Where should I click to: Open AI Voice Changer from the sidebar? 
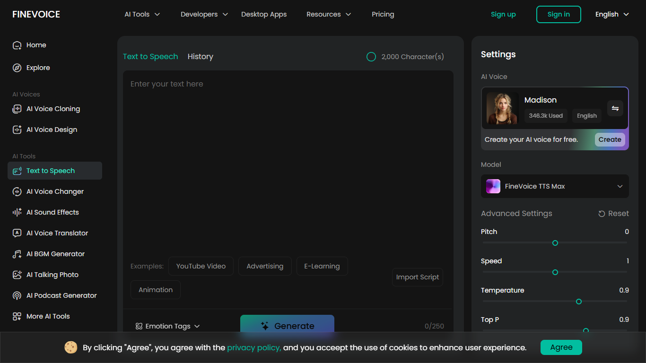coord(55,191)
